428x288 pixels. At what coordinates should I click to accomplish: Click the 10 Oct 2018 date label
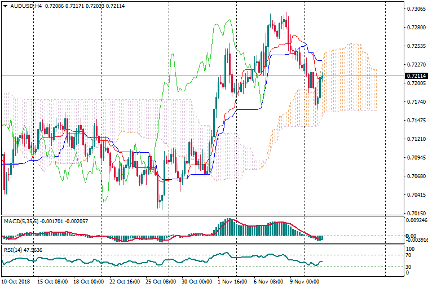[x=15, y=281]
